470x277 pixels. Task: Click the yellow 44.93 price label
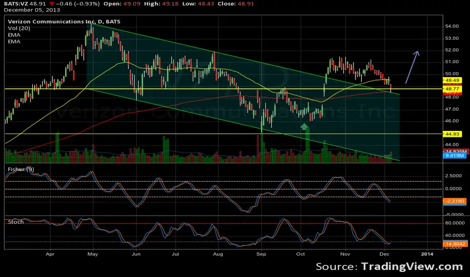(x=452, y=134)
